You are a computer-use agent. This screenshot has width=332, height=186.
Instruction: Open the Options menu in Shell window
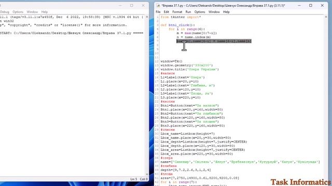[x=18, y=12]
